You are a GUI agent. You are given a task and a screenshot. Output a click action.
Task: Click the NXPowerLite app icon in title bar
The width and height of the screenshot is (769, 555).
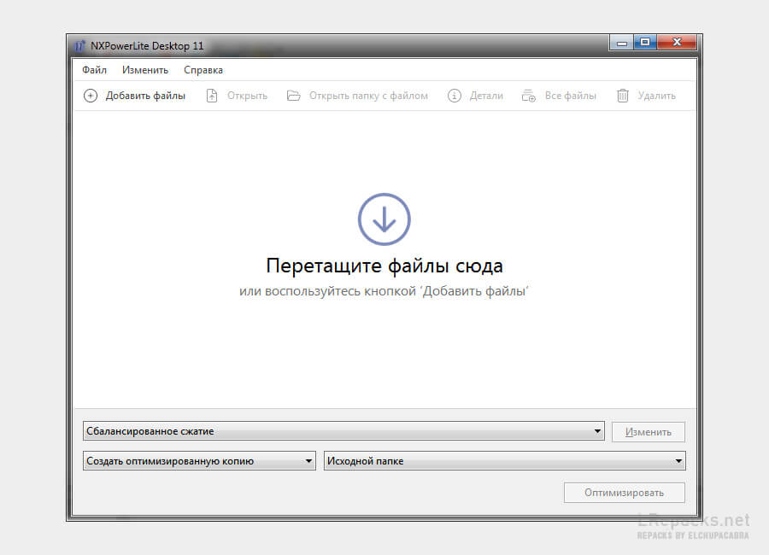point(80,45)
